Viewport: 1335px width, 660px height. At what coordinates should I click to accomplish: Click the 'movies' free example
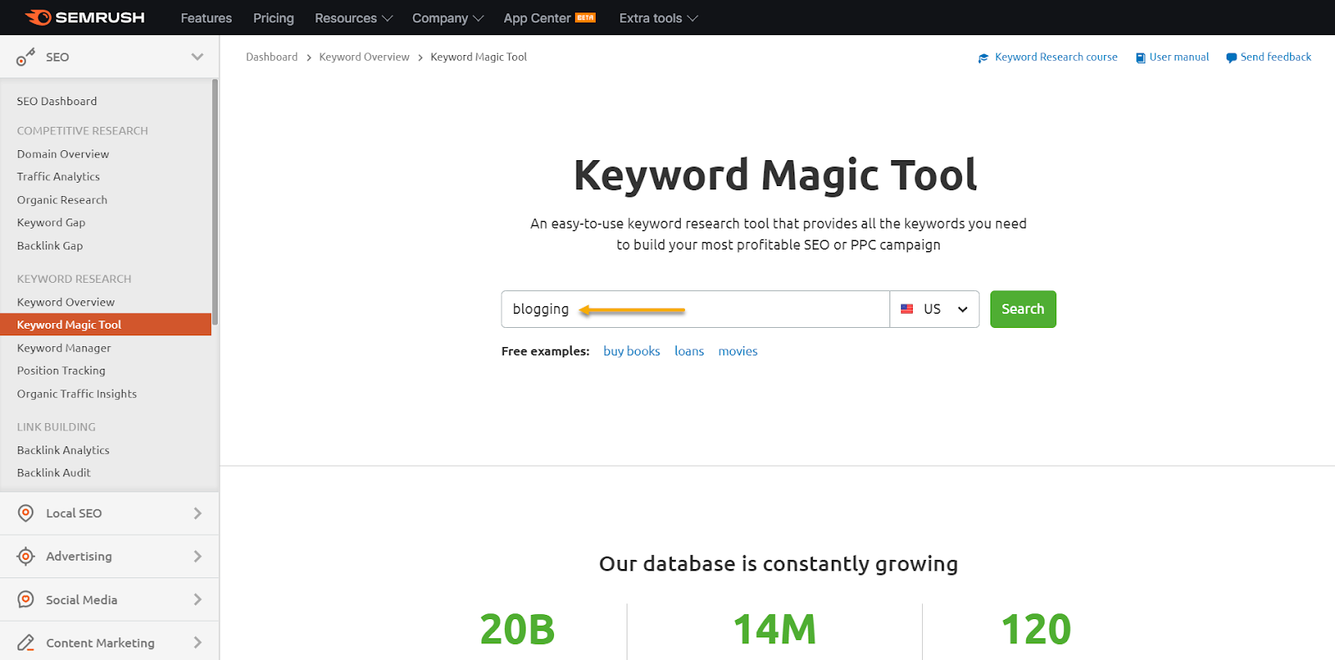coord(738,351)
